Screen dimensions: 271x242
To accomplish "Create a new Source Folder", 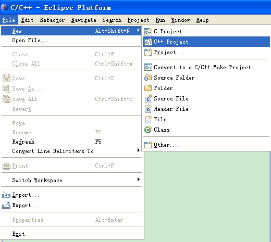I will (206, 78).
